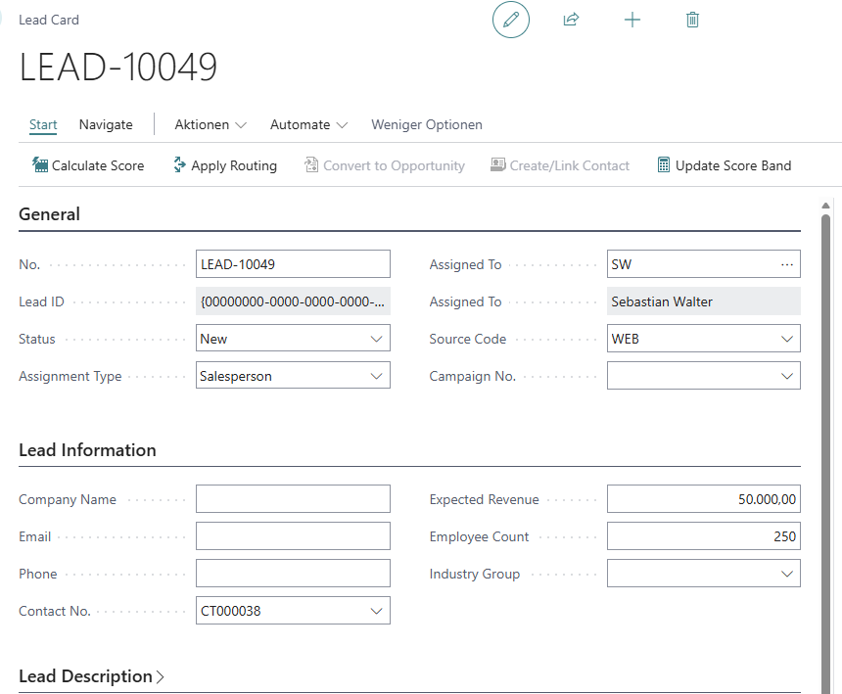
Task: Expand the Source Code dropdown
Action: point(787,339)
